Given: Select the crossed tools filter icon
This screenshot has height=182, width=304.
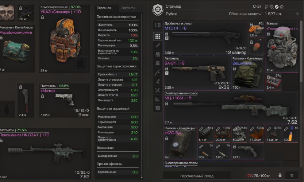Looking at the screenshot, I should 158,90.
